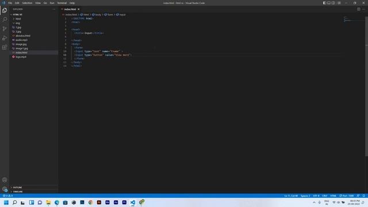Click CRLF end-of-line selector
Viewport: 368px width, 207px height.
pyautogui.click(x=325, y=195)
